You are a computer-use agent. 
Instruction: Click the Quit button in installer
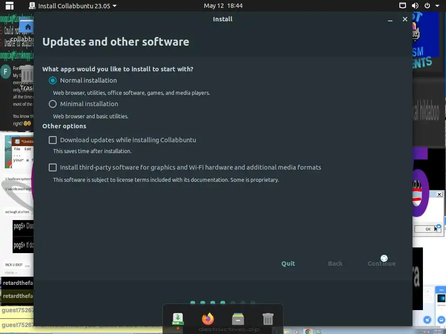click(288, 264)
